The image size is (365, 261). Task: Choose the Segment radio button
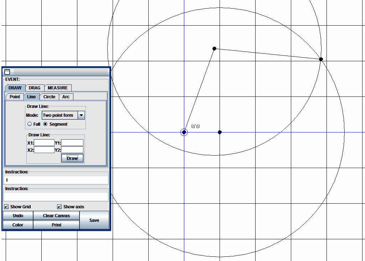pos(45,124)
